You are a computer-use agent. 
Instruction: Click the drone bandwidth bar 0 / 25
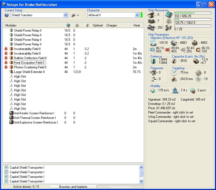point(193,26)
